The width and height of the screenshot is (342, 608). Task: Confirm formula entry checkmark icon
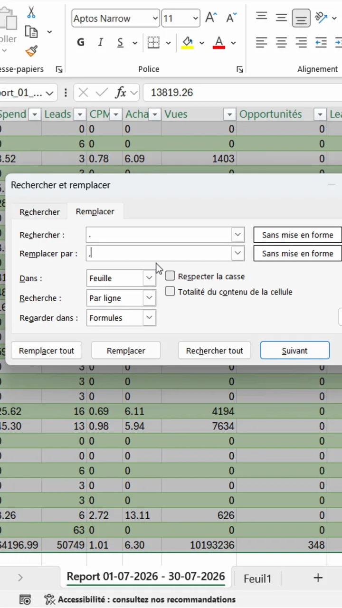pyautogui.click(x=102, y=92)
